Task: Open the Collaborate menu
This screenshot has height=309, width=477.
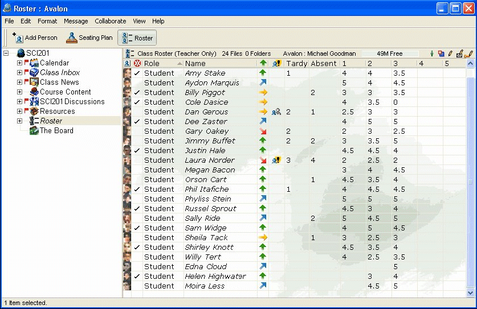Action: point(110,21)
